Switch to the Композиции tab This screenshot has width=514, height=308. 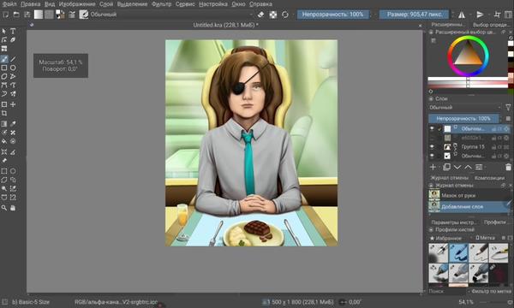pyautogui.click(x=489, y=178)
